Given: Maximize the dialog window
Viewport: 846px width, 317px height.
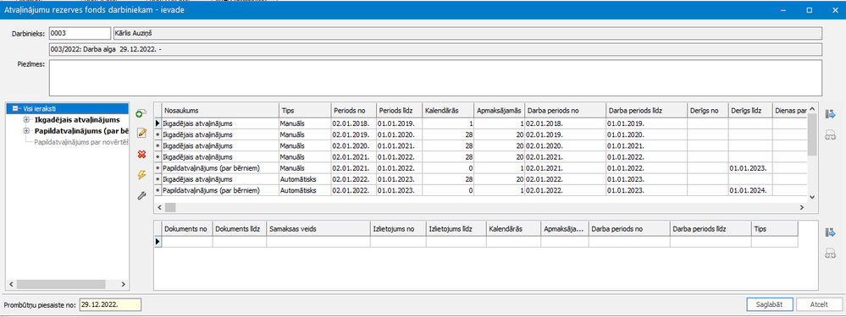Looking at the screenshot, I should click(810, 9).
